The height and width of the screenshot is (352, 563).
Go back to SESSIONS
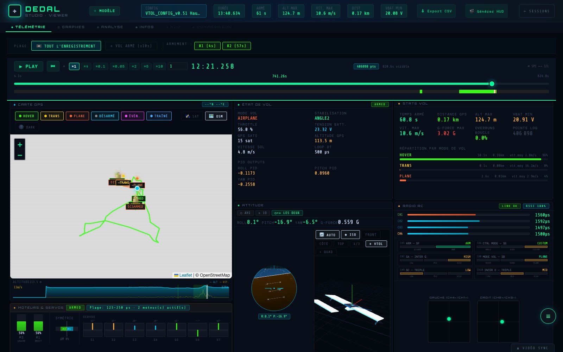pos(537,11)
